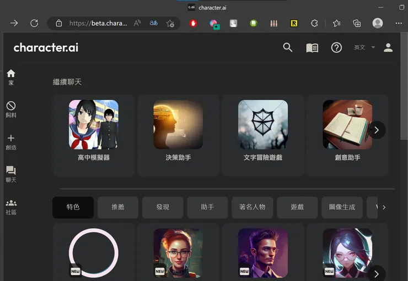Image resolution: width=408 pixels, height=281 pixels.
Task: Open the white ring featured character
Action: 93,253
